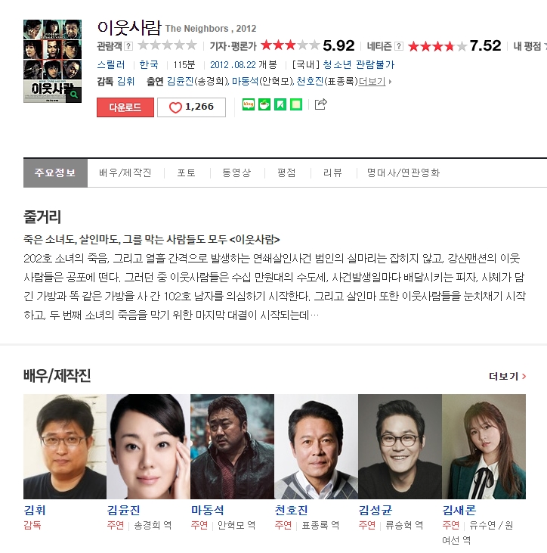Screen dimensions: 547x553
Task: Expand cast list with 더보기 arrow
Action: (375, 82)
